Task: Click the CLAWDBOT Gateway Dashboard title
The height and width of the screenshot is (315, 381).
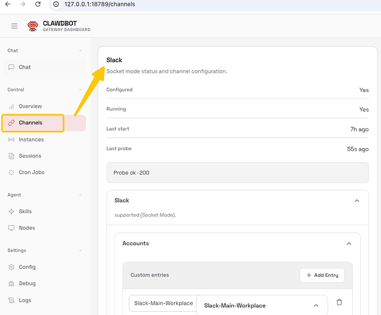Action: [66, 26]
